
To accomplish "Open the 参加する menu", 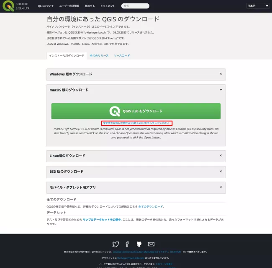I will pyautogui.click(x=90, y=6).
